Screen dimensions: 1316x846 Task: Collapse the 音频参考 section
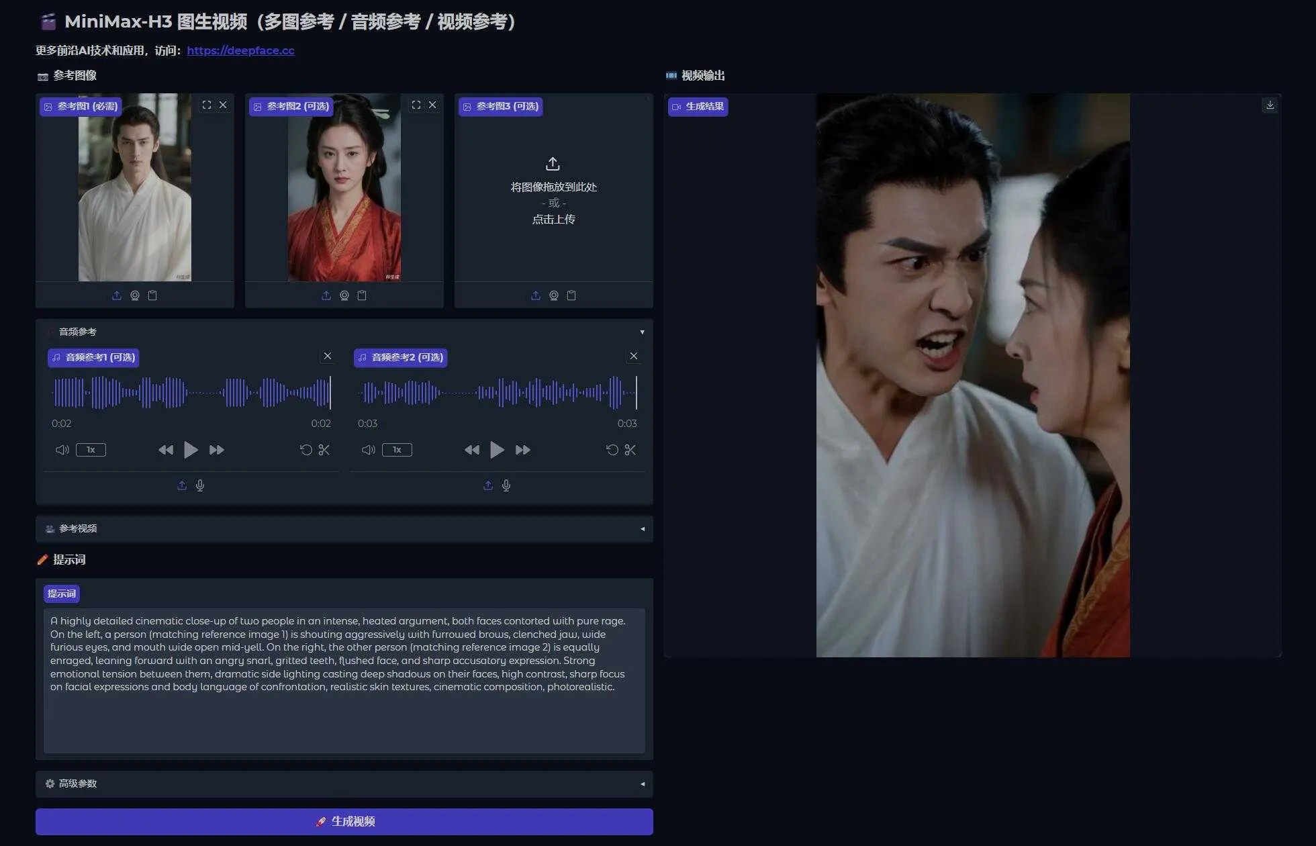[x=344, y=332]
